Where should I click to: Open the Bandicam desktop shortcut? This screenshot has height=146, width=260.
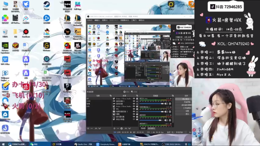[26, 33]
